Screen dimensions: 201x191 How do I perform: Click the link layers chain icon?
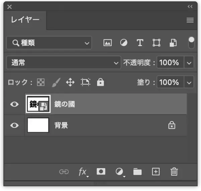(x=64, y=172)
